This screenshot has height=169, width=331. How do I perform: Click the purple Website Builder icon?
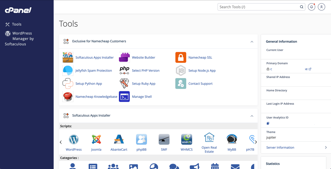pos(124,57)
